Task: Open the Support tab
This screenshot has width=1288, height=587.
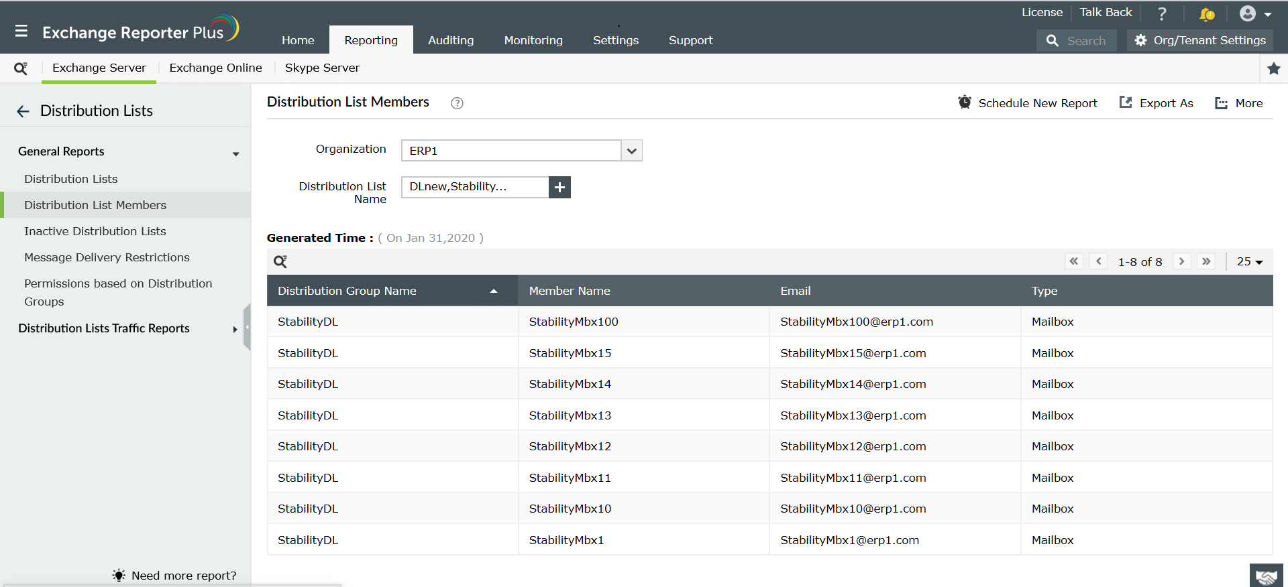Action: 690,40
